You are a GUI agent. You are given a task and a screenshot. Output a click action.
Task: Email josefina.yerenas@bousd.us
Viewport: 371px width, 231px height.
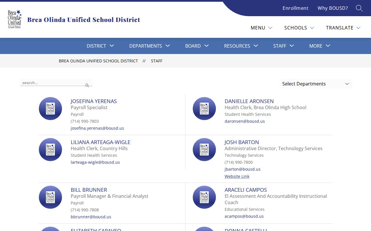pyautogui.click(x=97, y=128)
